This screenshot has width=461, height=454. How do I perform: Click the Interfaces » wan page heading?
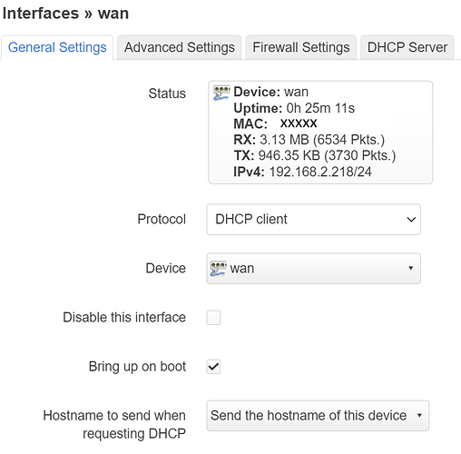click(65, 14)
